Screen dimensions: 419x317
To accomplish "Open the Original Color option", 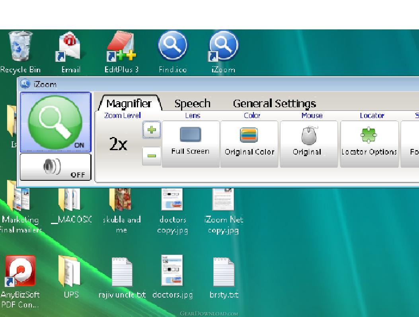I will [249, 144].
